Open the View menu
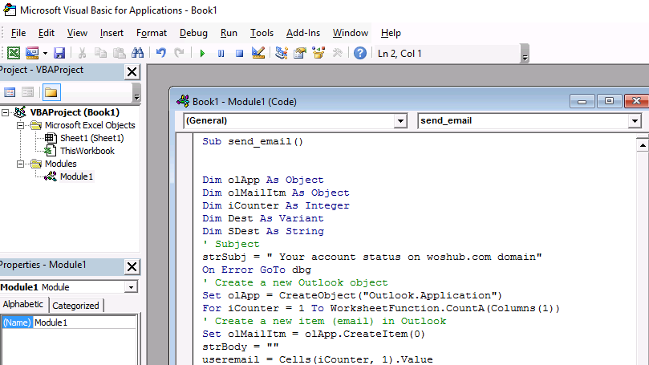 coord(77,33)
